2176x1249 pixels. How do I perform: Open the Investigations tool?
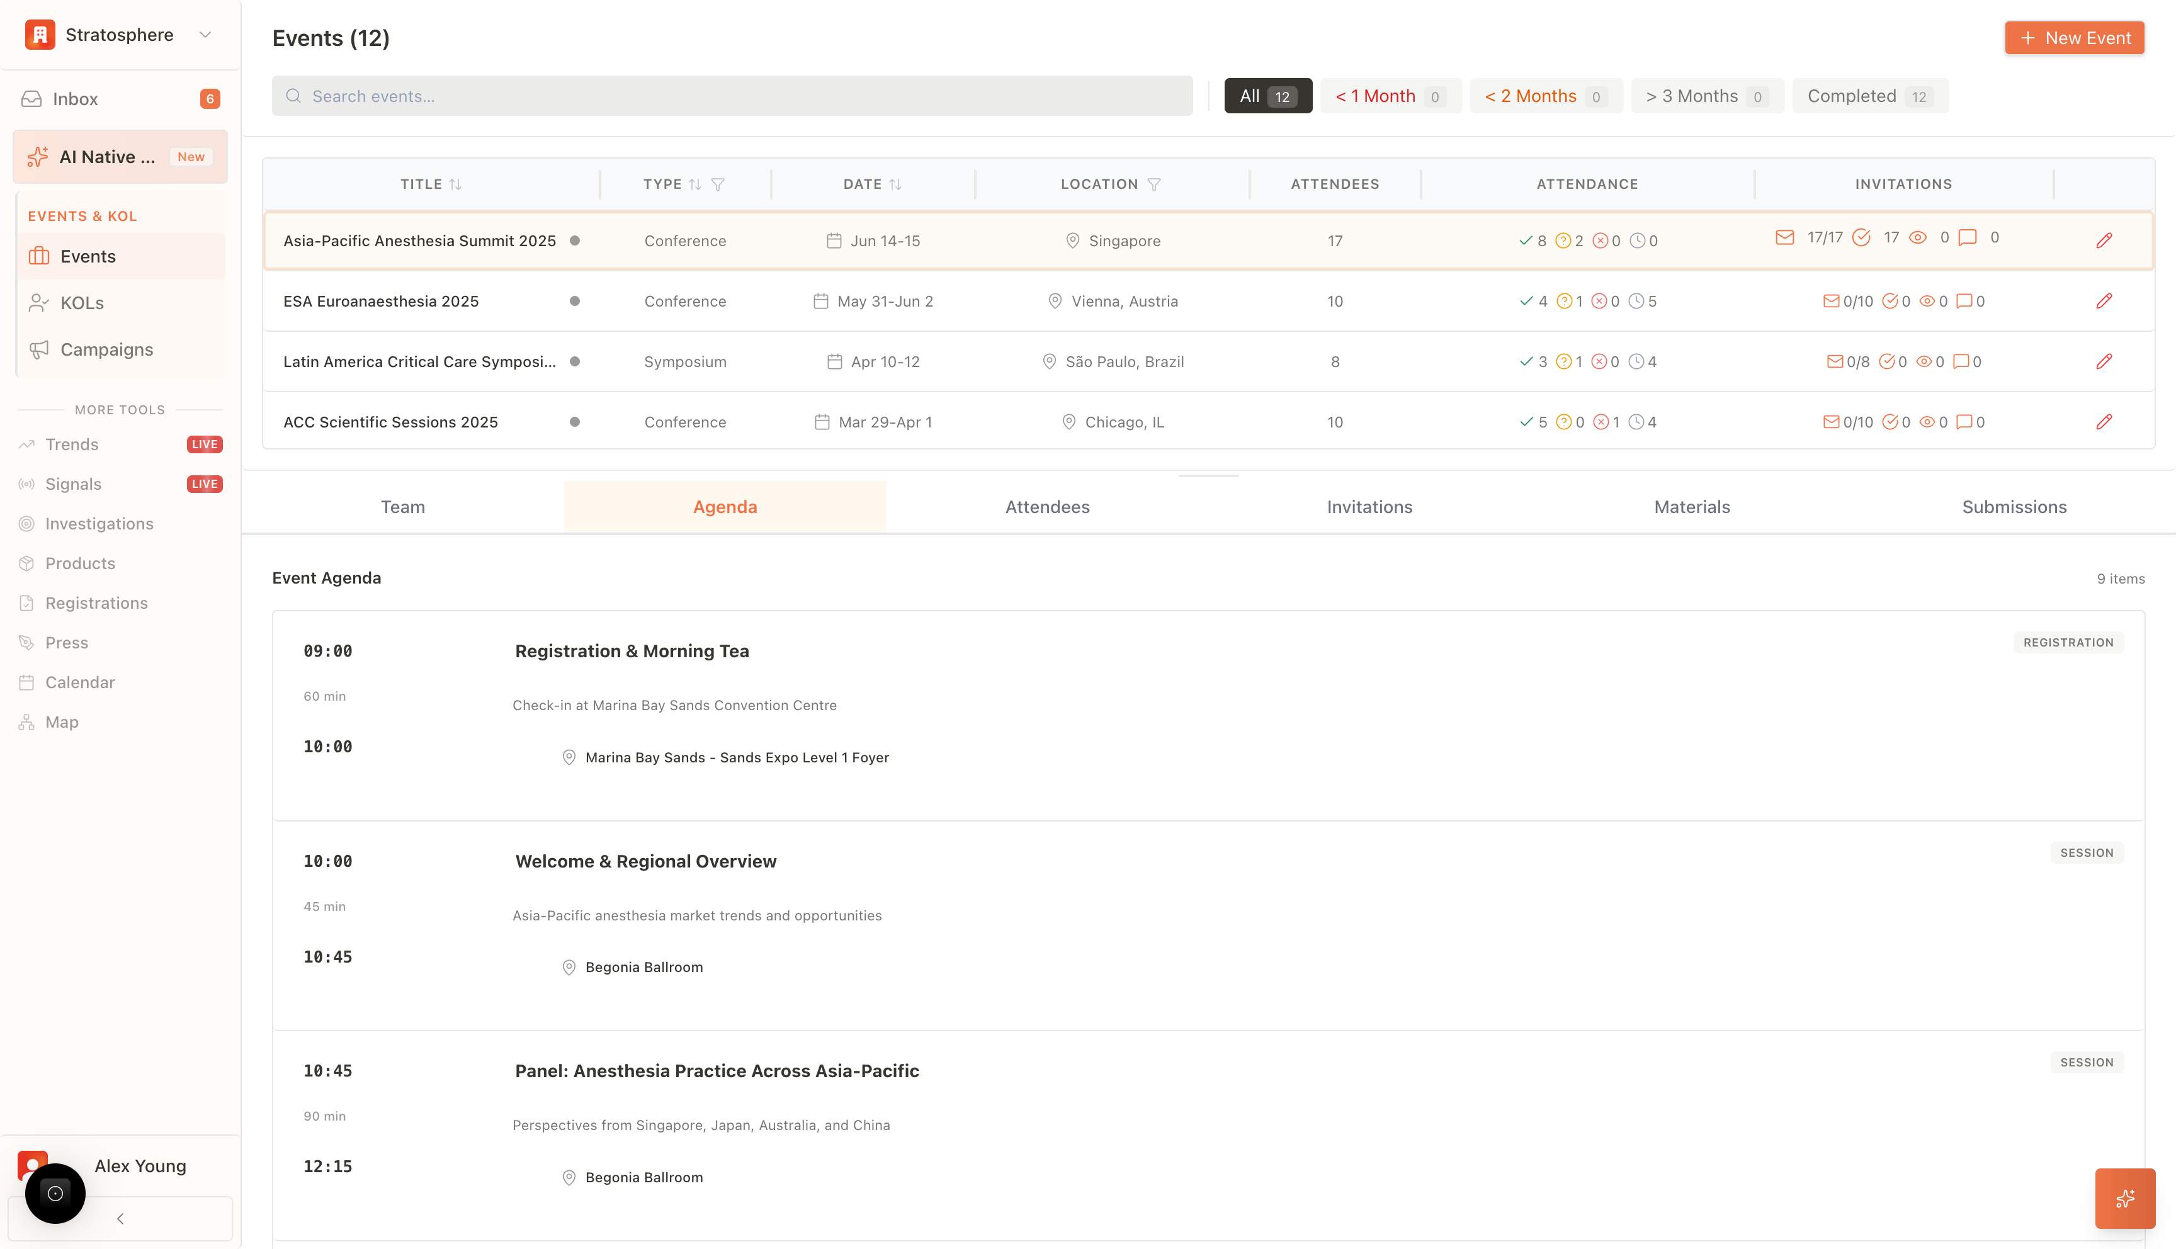pos(99,523)
